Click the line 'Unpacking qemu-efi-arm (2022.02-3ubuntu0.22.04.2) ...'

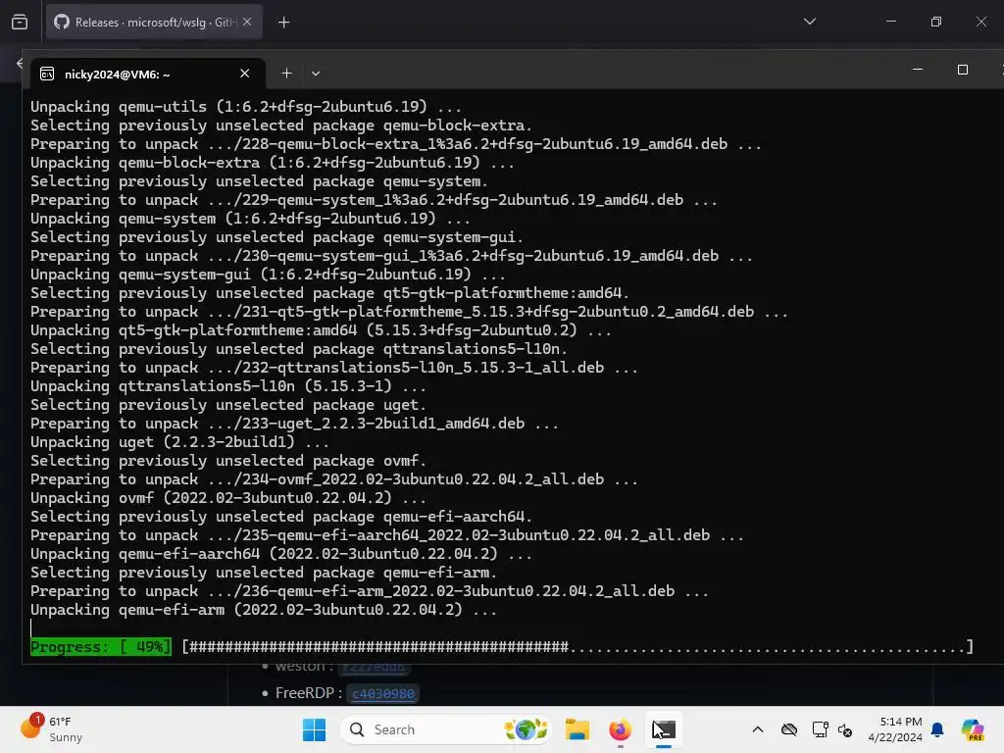(x=263, y=610)
